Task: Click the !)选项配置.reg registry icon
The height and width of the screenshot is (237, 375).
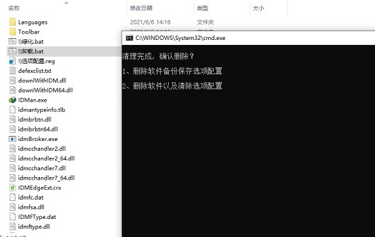Action: 12,61
